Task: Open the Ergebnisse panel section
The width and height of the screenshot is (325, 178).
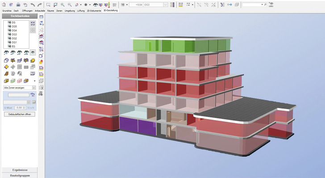Action: [x=20, y=170]
